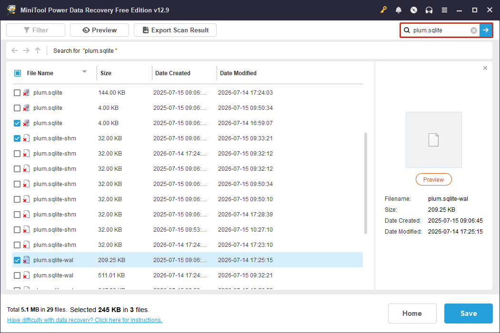500x333 pixels.
Task: Click file icon of plum.sqlite modified 16:59:07
Action: tap(27, 123)
